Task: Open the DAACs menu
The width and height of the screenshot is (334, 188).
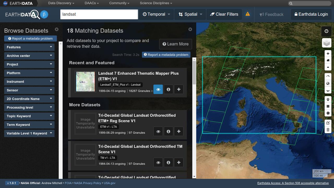Action: pyautogui.click(x=92, y=3)
